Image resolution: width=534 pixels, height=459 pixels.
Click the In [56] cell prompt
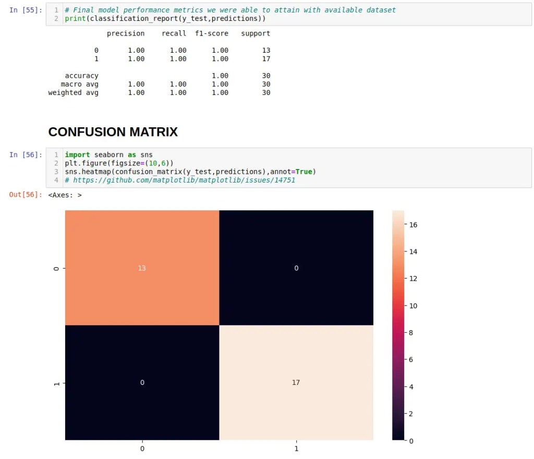(26, 154)
